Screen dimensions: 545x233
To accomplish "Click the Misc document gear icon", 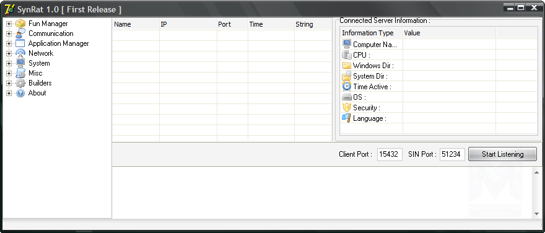I will [20, 73].
